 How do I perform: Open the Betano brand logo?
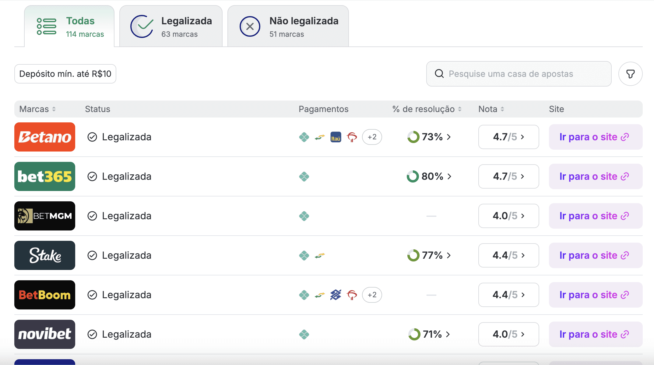[45, 137]
